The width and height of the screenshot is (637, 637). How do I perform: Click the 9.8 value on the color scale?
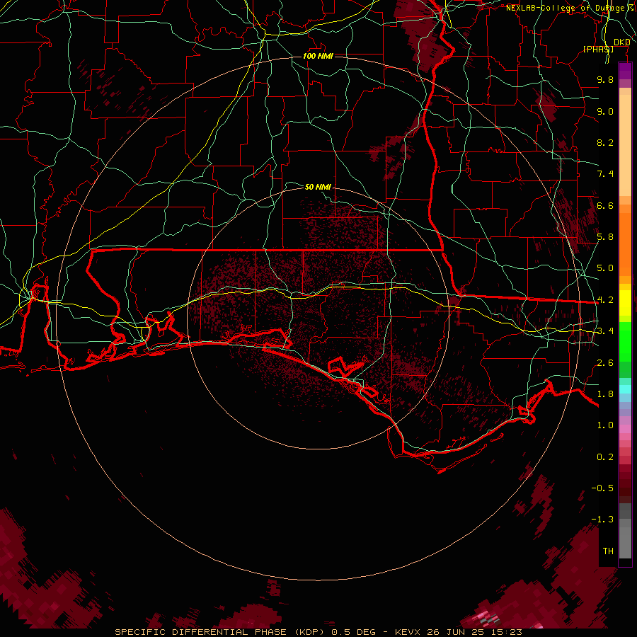tap(605, 79)
